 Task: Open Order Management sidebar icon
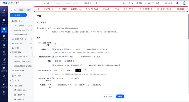(4, 69)
